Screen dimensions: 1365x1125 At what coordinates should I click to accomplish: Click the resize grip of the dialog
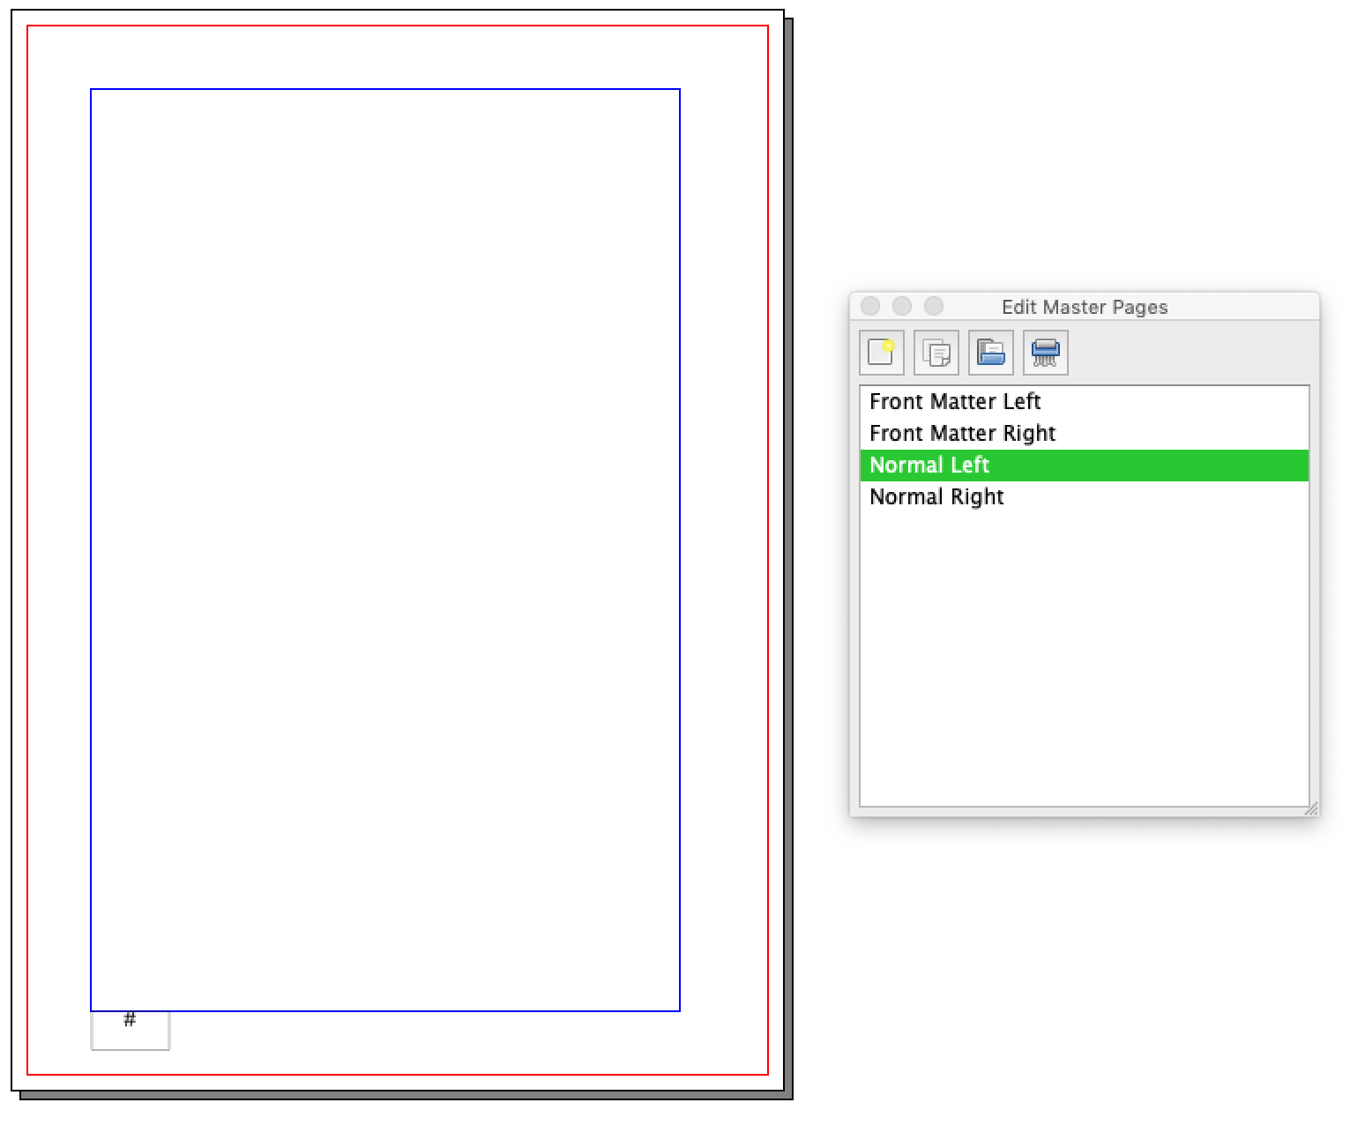pyautogui.click(x=1312, y=807)
